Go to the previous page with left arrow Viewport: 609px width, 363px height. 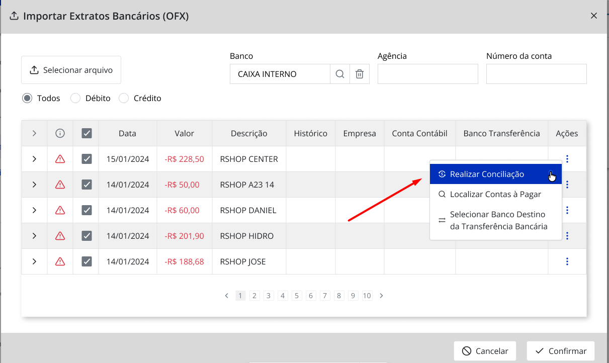227,296
